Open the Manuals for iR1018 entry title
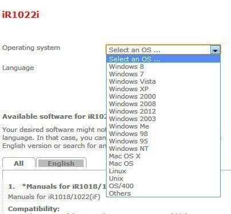 click(x=64, y=186)
